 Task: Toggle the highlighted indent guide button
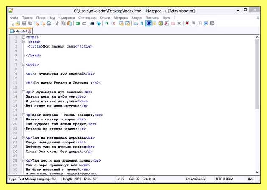pos(148,23)
